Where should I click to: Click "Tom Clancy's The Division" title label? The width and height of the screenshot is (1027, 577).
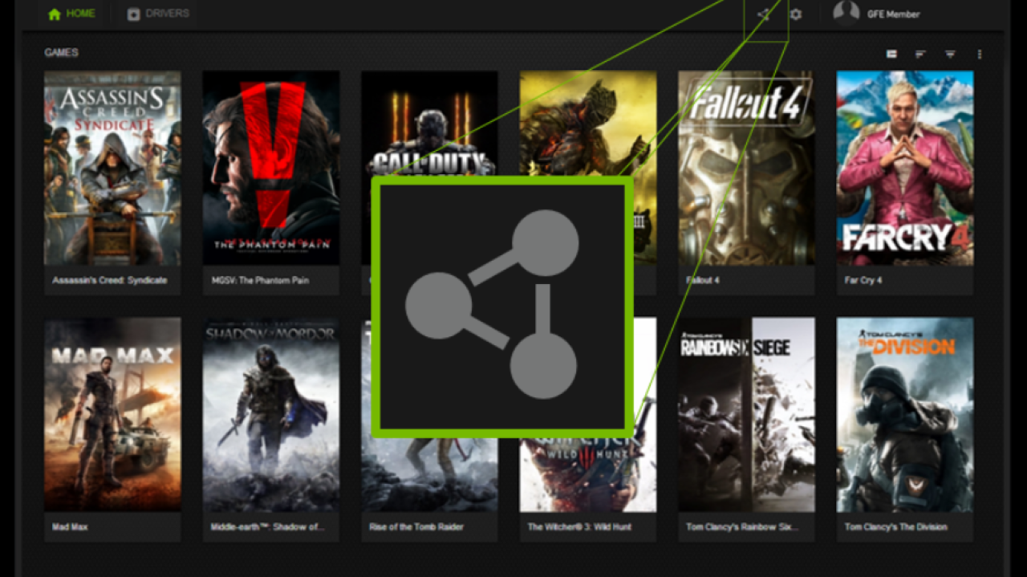pos(896,527)
